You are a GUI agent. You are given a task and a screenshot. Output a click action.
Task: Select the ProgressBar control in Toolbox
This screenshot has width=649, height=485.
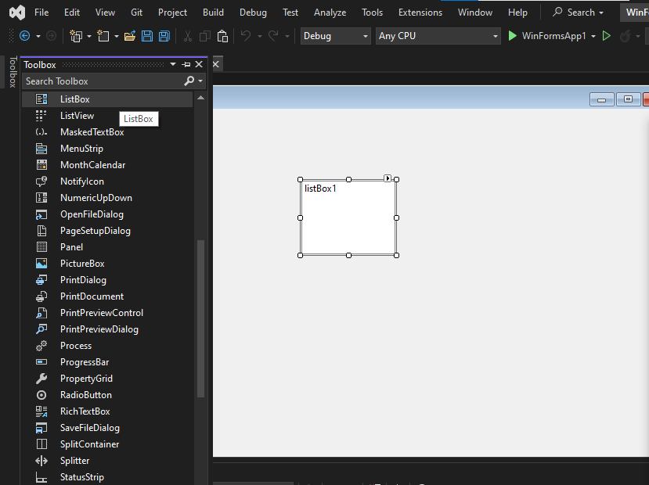pos(85,362)
